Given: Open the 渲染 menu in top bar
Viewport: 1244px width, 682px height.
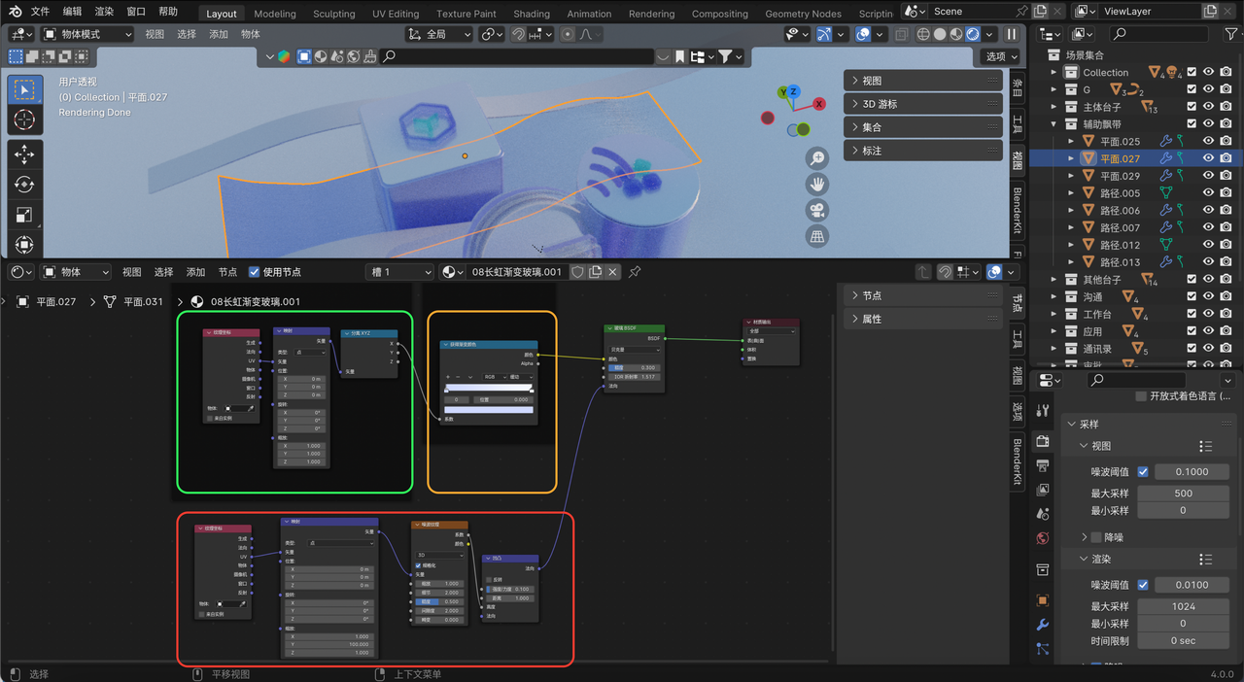Looking at the screenshot, I should click(104, 12).
